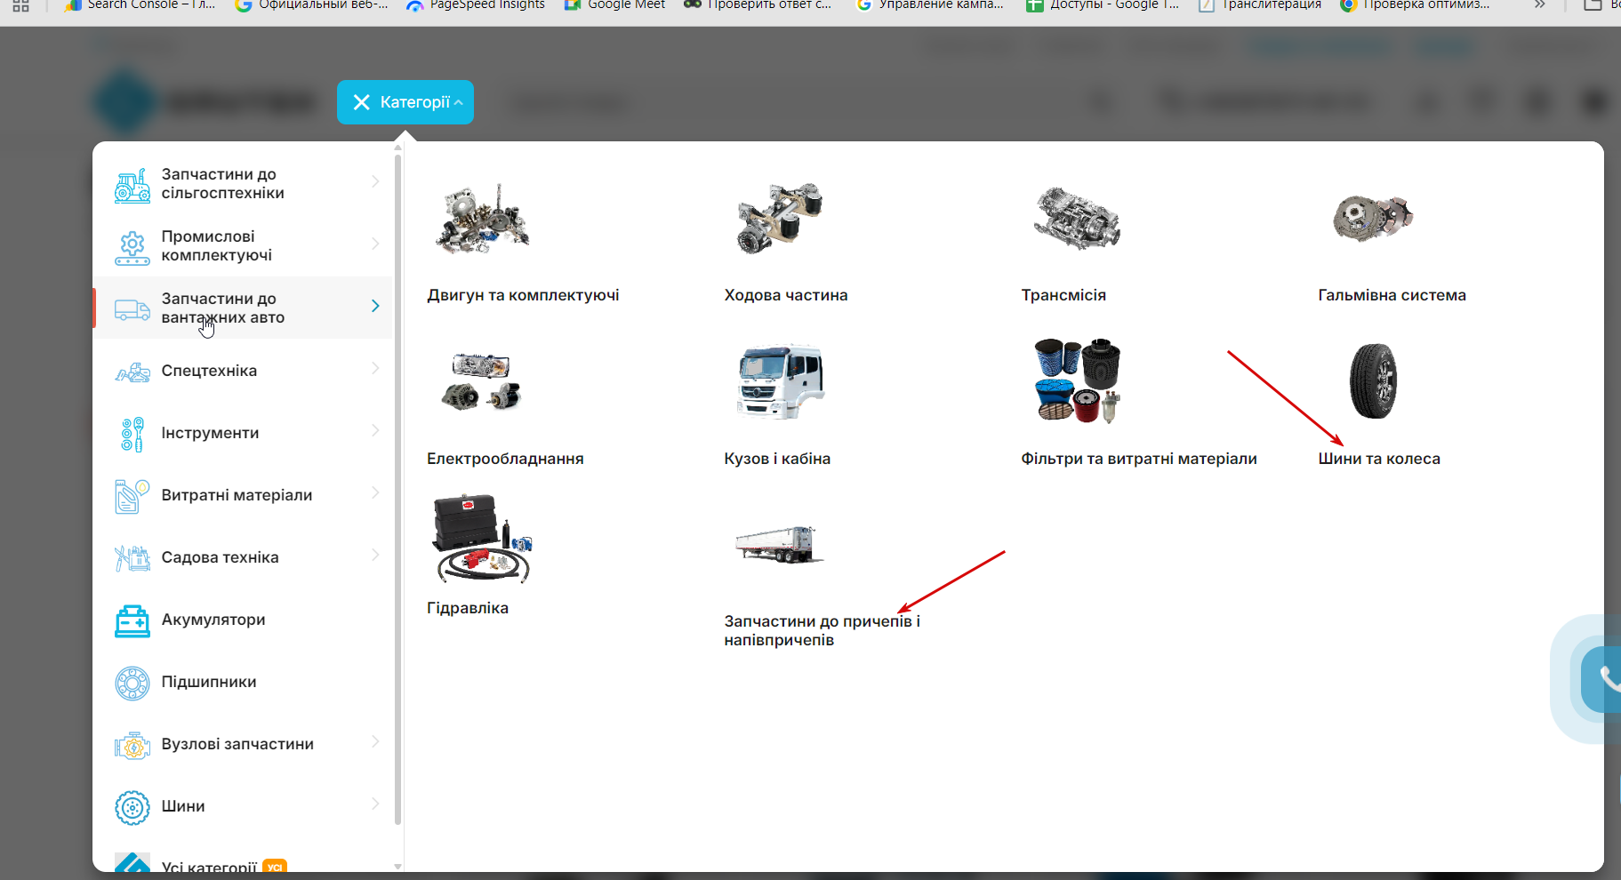Viewport: 1621px width, 880px height.
Task: Open the white truck cabin image thumbnail
Action: (780, 381)
